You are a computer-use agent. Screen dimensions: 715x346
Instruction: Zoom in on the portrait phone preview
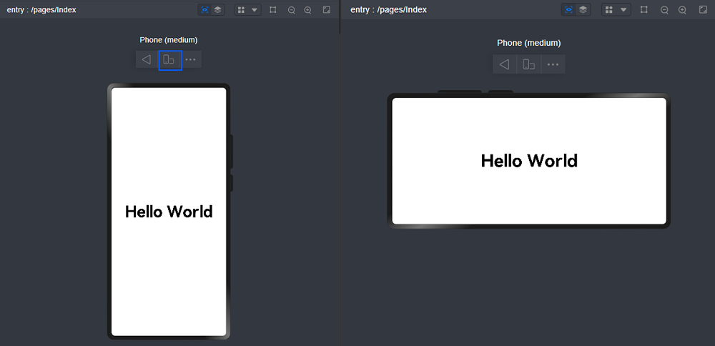[308, 10]
